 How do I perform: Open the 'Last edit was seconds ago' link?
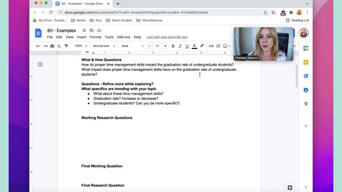coord(167,37)
